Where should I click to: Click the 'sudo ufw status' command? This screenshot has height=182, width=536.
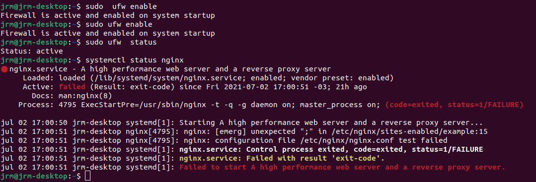pyautogui.click(x=121, y=42)
